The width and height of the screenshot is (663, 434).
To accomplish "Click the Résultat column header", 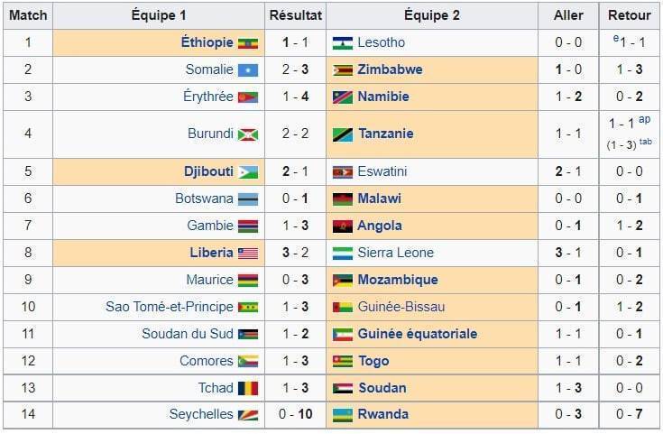I will [296, 15].
